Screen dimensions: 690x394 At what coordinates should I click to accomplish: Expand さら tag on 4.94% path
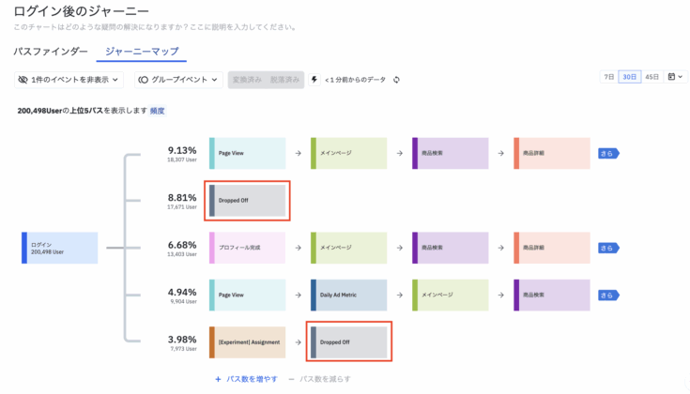[x=608, y=295]
